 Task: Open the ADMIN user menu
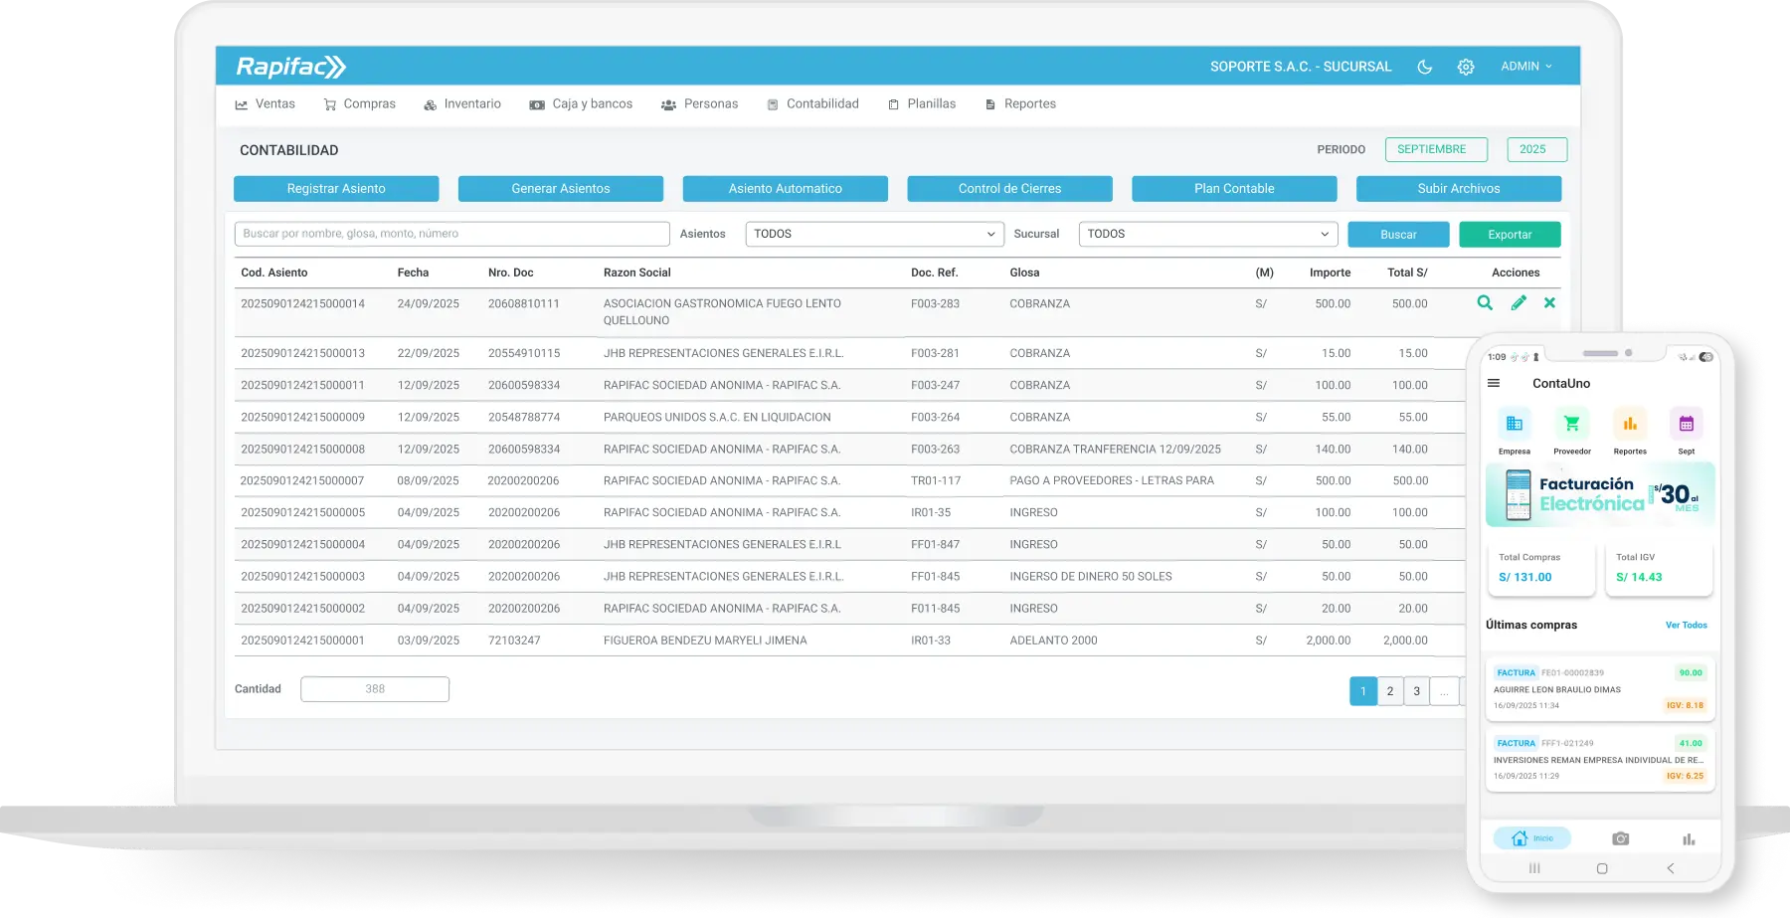tap(1526, 66)
